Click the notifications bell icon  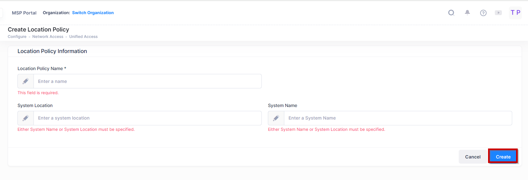tap(467, 13)
